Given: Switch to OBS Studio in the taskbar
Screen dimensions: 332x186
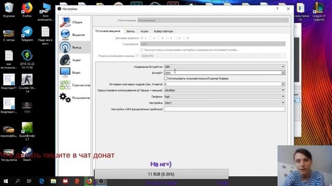Looking at the screenshot, I should [101, 181].
